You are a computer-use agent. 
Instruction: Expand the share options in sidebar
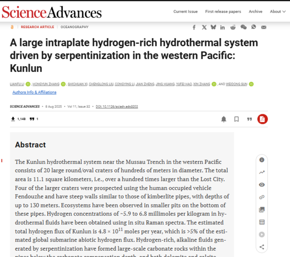(262, 247)
